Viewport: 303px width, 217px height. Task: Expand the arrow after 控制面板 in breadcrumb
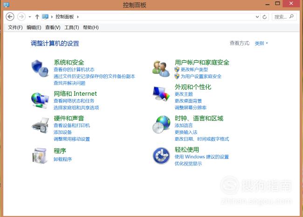[x=78, y=17]
